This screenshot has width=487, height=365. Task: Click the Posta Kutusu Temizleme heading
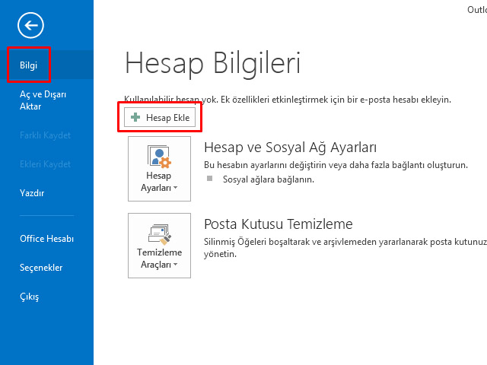coord(279,224)
